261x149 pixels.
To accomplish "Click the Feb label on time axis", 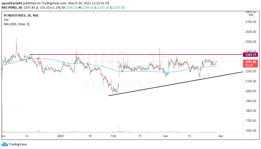I will coord(114,136).
